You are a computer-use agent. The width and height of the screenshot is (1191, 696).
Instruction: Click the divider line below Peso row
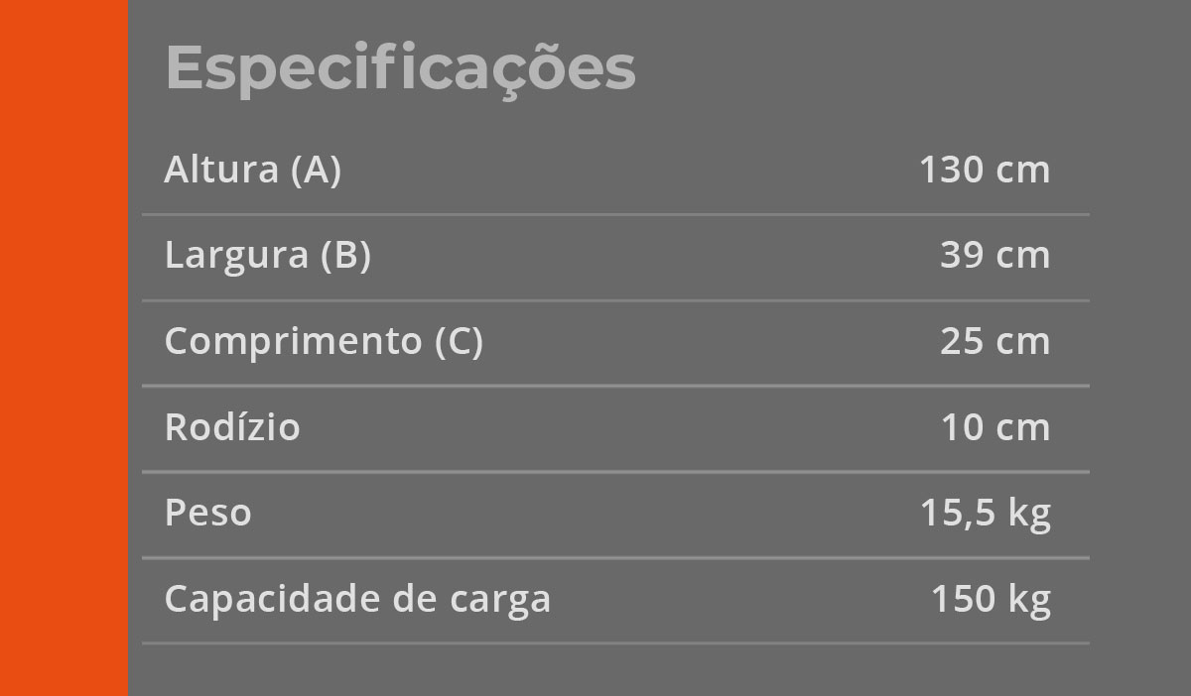615,558
